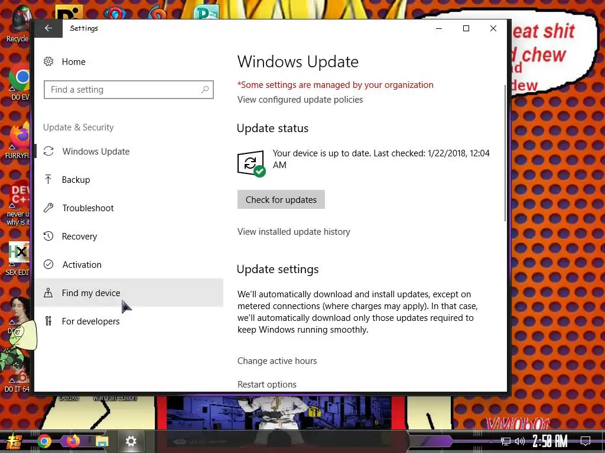The width and height of the screenshot is (605, 453).
Task: Open Google Chrome from the taskbar
Action: click(44, 441)
